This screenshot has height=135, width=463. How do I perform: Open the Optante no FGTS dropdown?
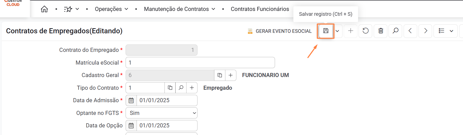161,113
